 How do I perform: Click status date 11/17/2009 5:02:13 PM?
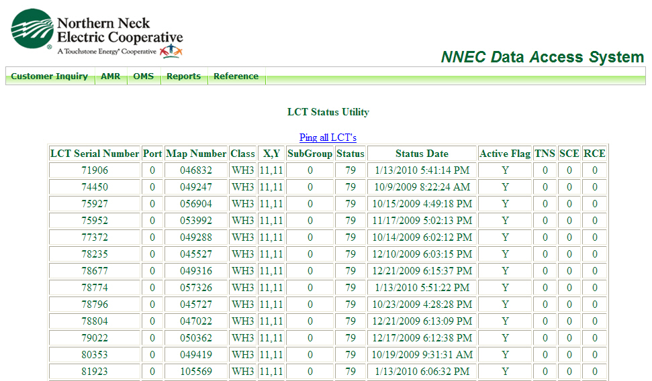[x=422, y=221]
